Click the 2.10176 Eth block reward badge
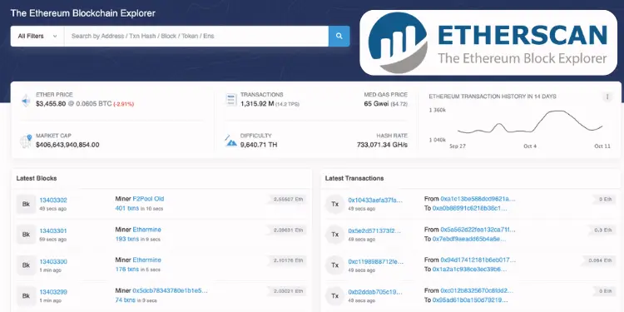The image size is (624, 312). pos(288,260)
